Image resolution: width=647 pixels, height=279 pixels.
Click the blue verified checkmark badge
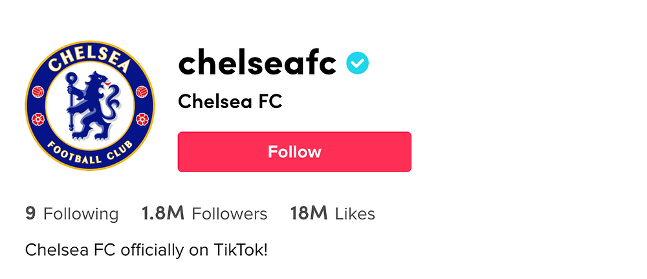click(357, 63)
